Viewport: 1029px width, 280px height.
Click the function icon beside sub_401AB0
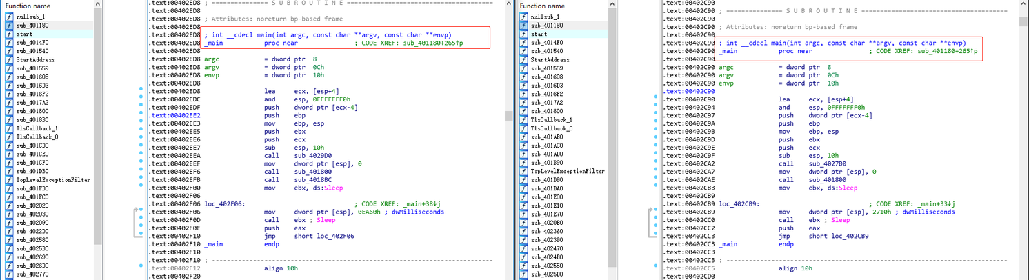(524, 137)
